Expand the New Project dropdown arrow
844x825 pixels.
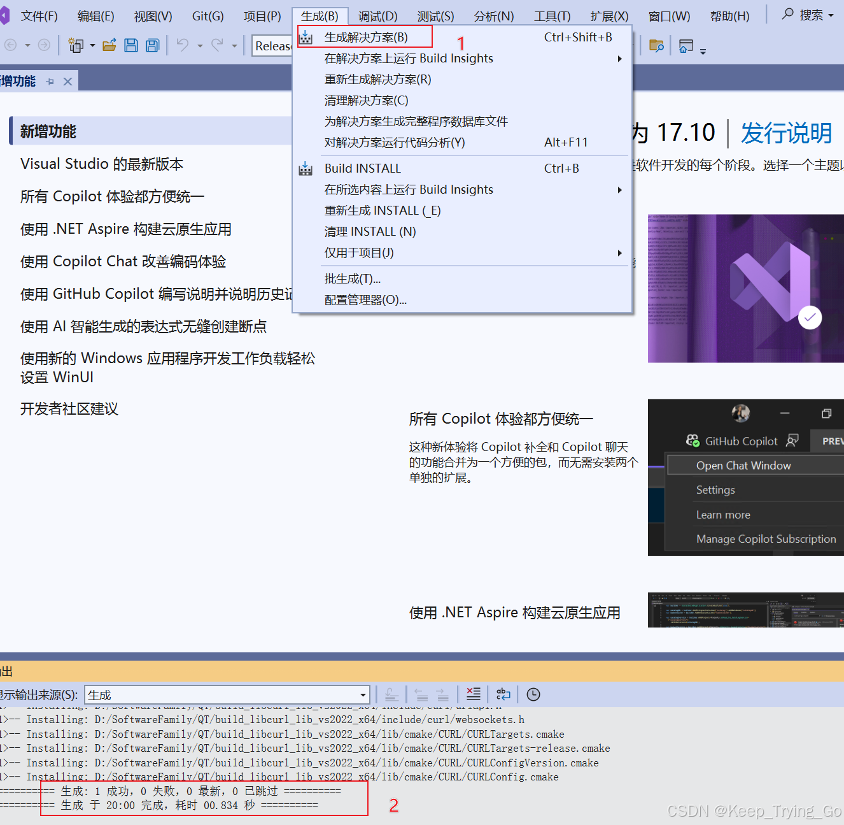[93, 45]
